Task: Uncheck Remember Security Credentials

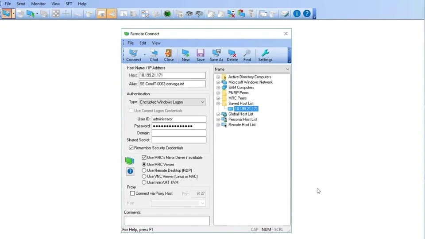Action: [x=131, y=148]
